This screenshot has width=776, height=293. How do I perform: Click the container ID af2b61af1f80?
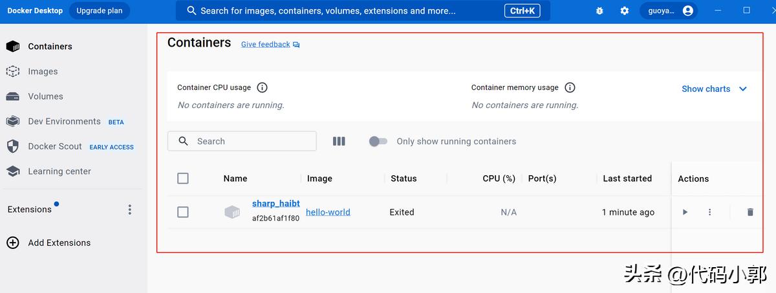tap(275, 219)
